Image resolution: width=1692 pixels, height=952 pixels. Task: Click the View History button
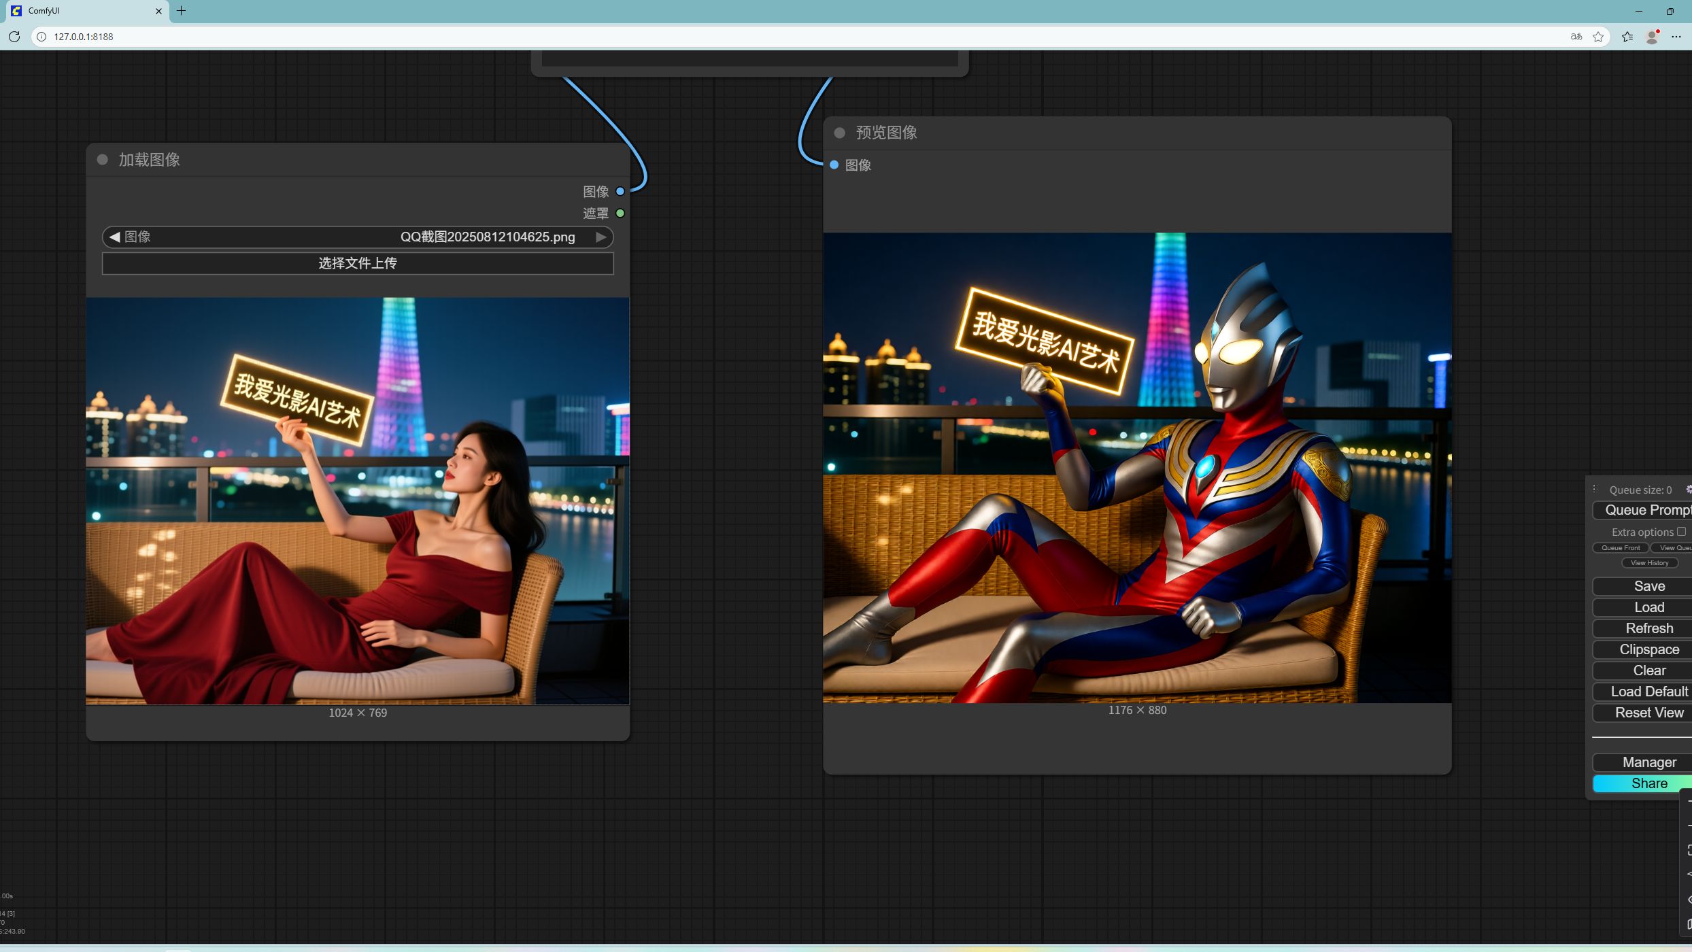(1649, 563)
